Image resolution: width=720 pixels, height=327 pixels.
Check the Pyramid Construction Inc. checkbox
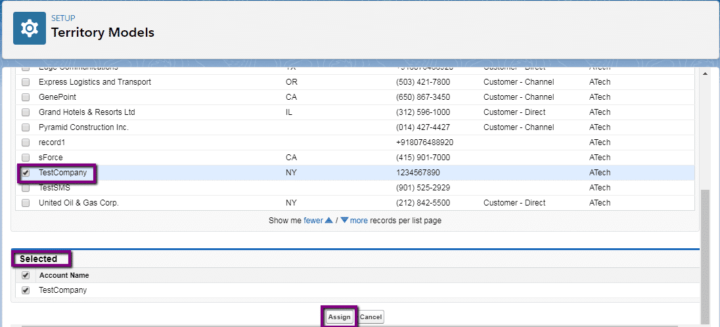[26, 127]
